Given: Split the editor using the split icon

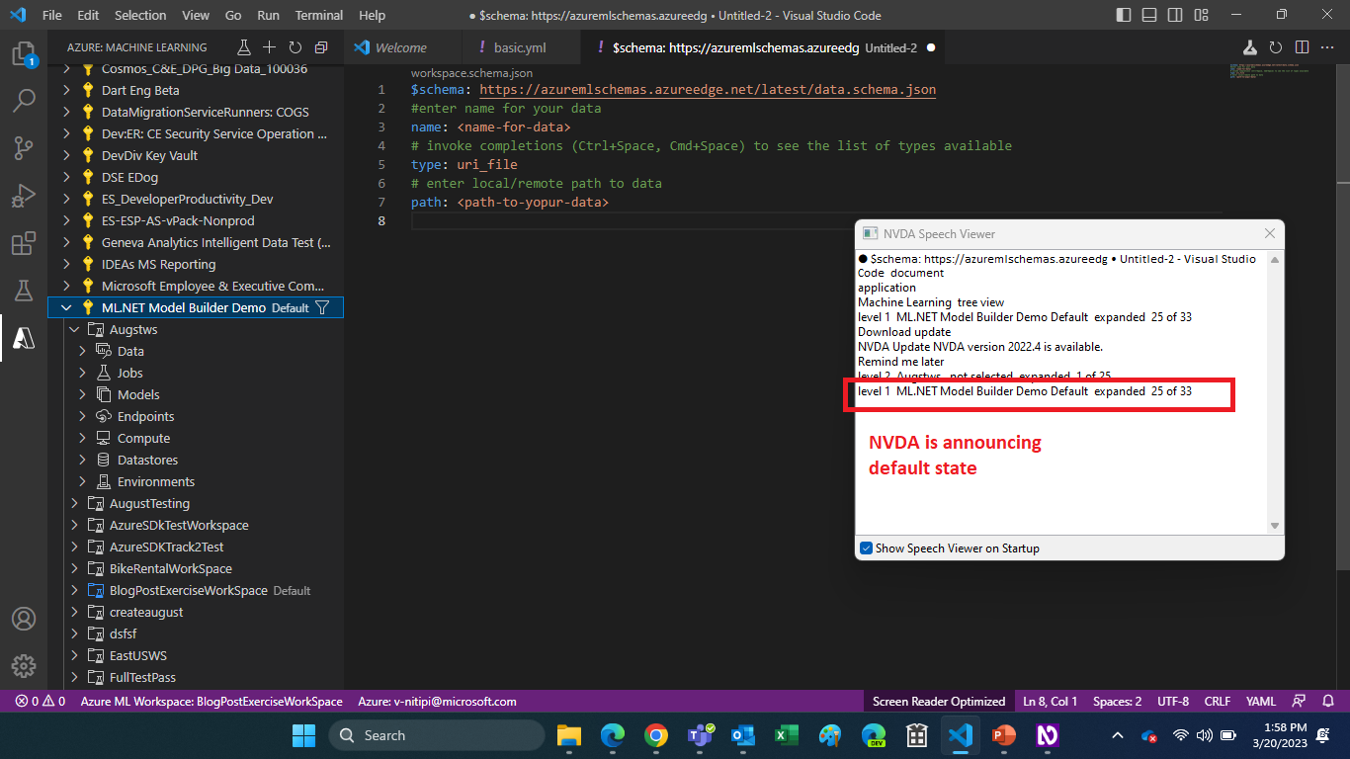Looking at the screenshot, I should point(1301,46).
